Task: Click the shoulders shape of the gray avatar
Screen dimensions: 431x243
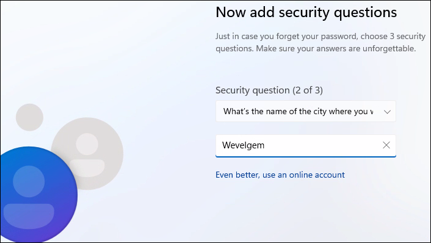Action: click(87, 168)
